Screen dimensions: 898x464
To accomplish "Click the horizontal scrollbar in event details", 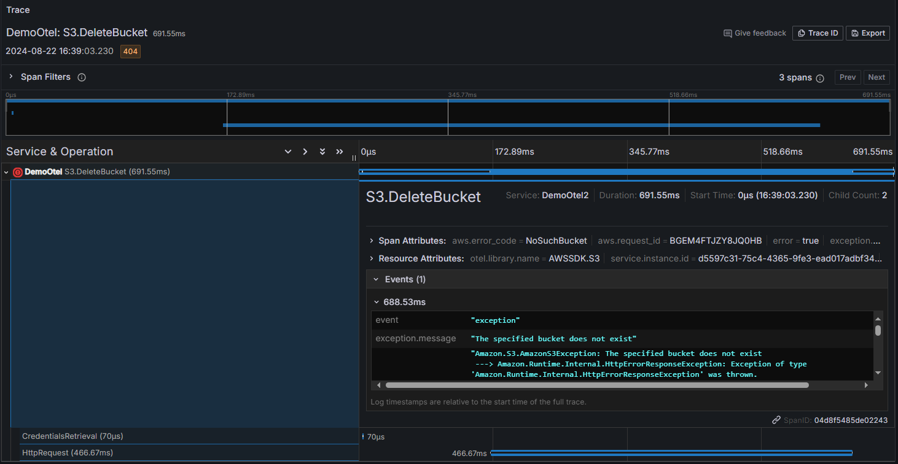I will coord(596,385).
